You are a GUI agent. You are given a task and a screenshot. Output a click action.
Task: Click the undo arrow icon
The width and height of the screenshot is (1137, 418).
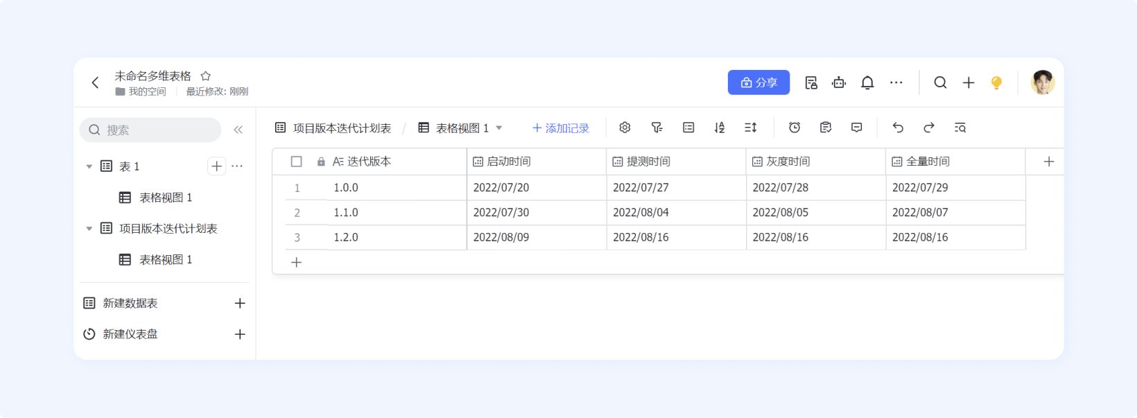point(898,128)
